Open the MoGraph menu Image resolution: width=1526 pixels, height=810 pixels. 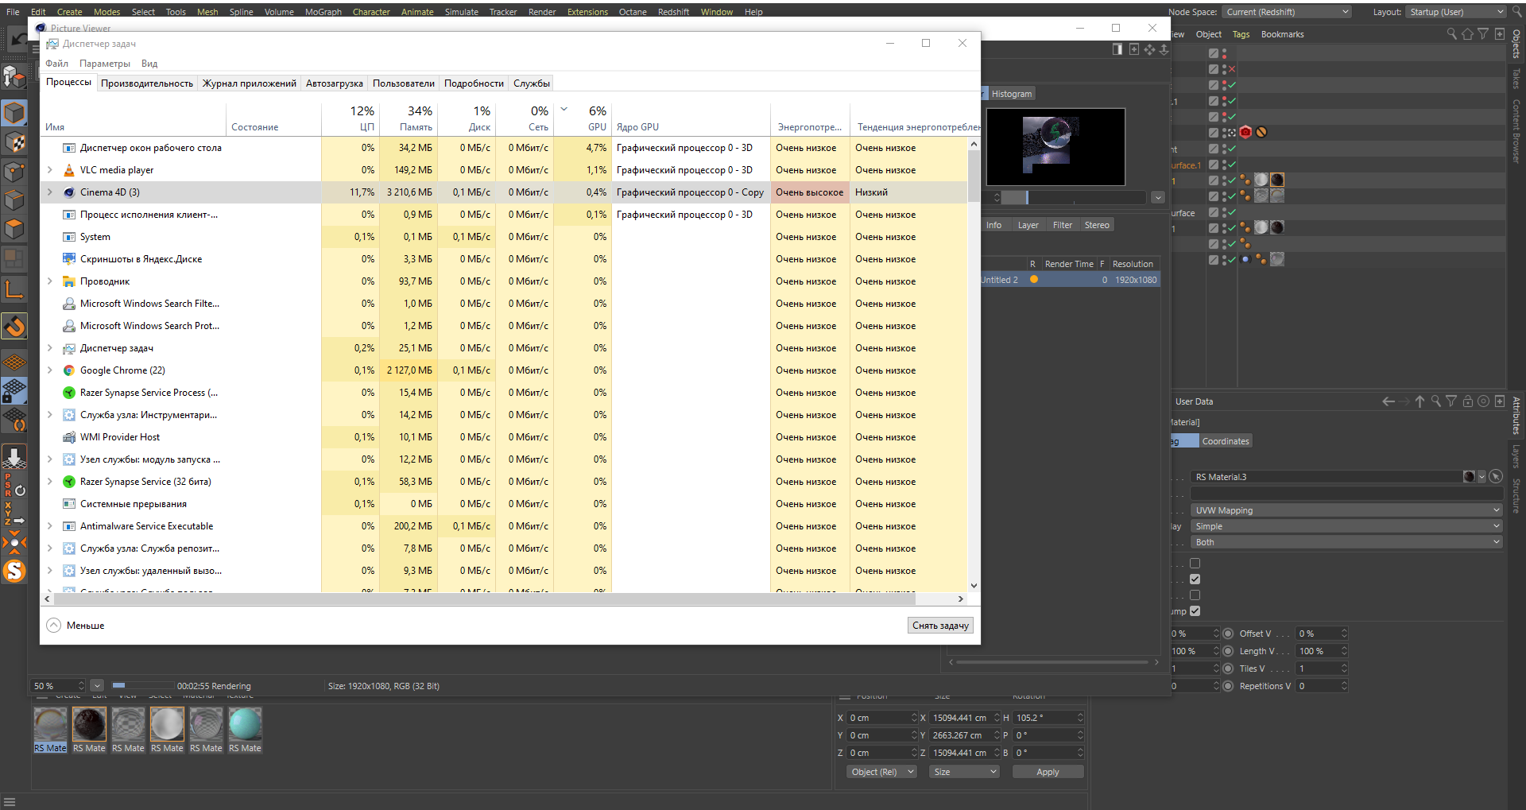click(323, 12)
